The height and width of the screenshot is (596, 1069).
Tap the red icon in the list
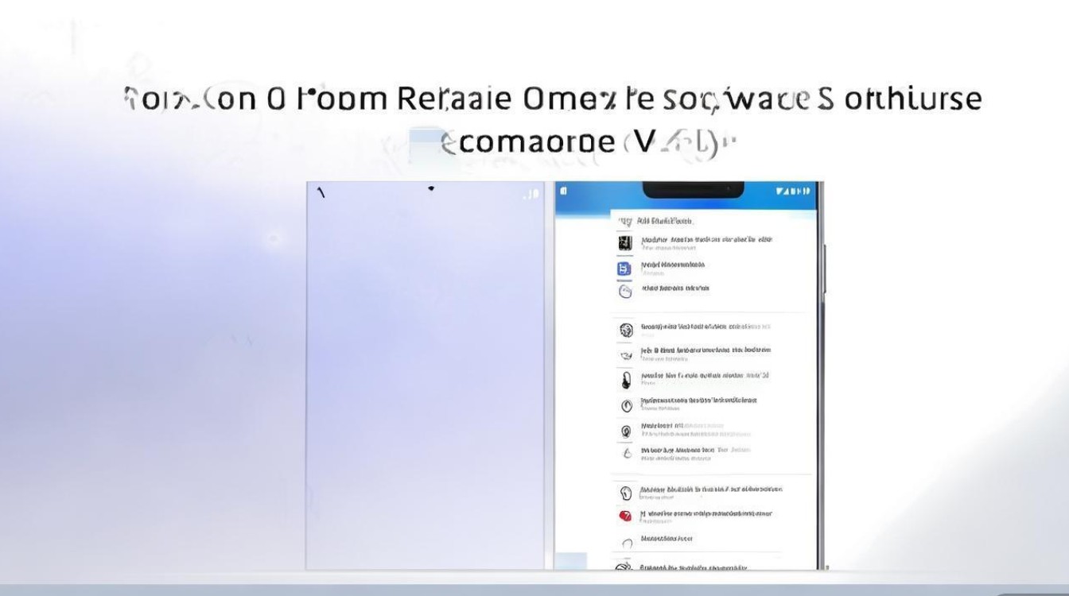(x=625, y=516)
